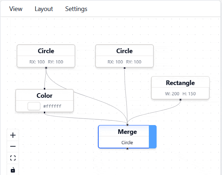This screenshot has width=222, height=175.
Task: Click the #ffffff hex value field
Action: (x=52, y=106)
